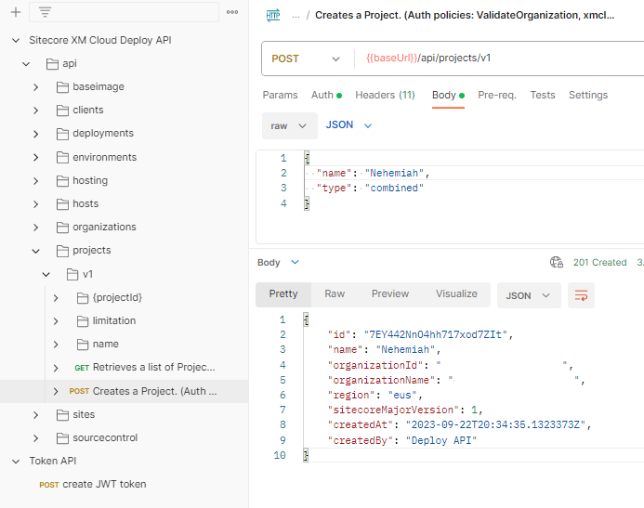644x508 pixels.
Task: Open the Tests tab
Action: click(x=542, y=96)
